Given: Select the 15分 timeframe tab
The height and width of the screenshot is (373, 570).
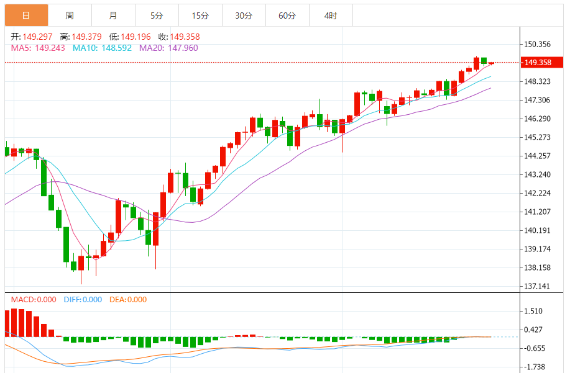Looking at the screenshot, I should pos(200,16).
